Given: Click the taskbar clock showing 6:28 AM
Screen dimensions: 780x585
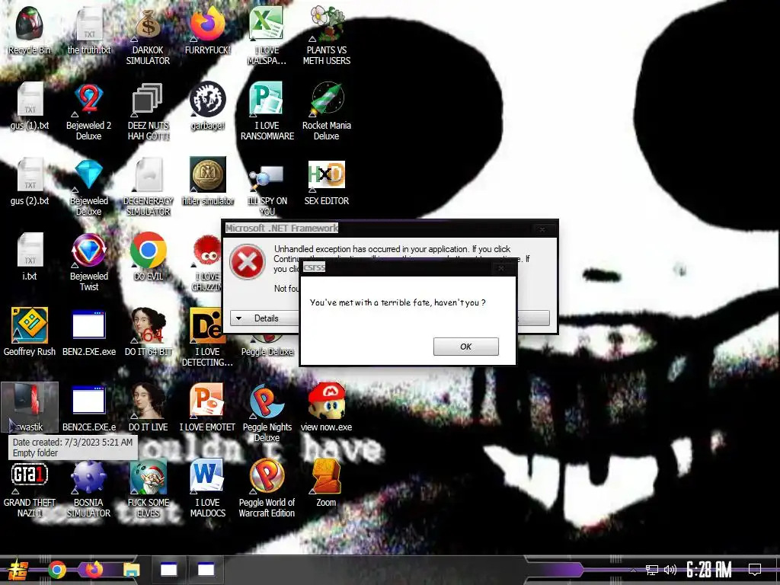Looking at the screenshot, I should point(709,570).
